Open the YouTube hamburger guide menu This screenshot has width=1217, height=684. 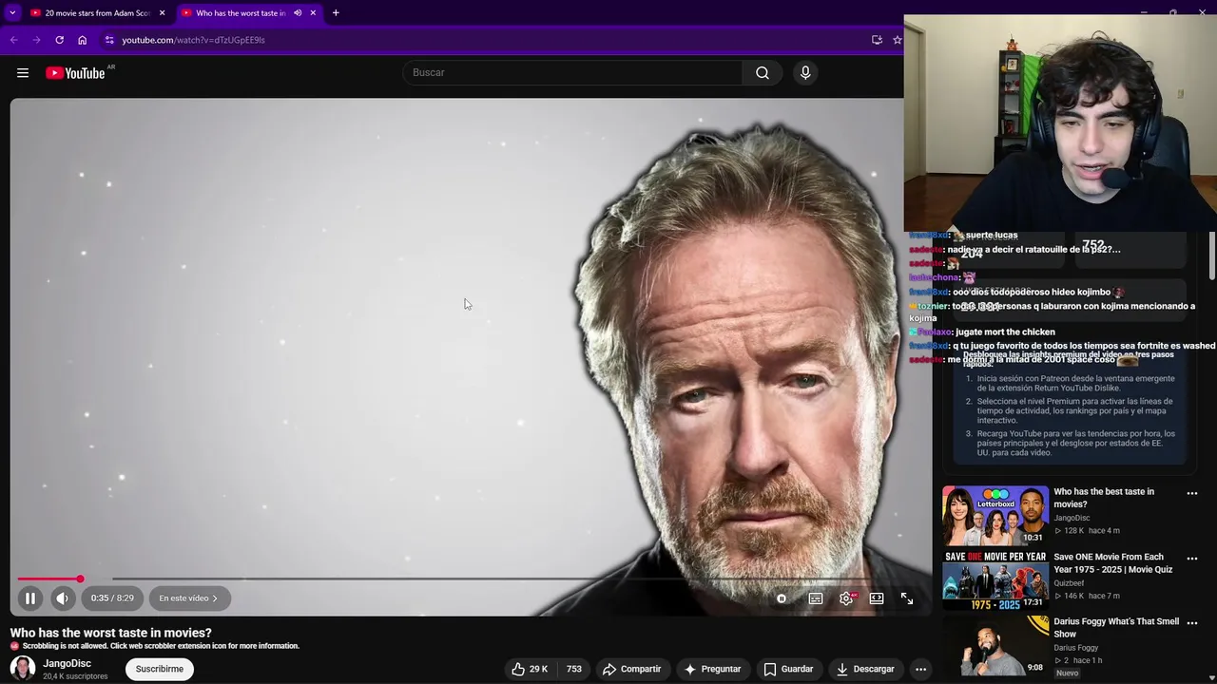(23, 73)
